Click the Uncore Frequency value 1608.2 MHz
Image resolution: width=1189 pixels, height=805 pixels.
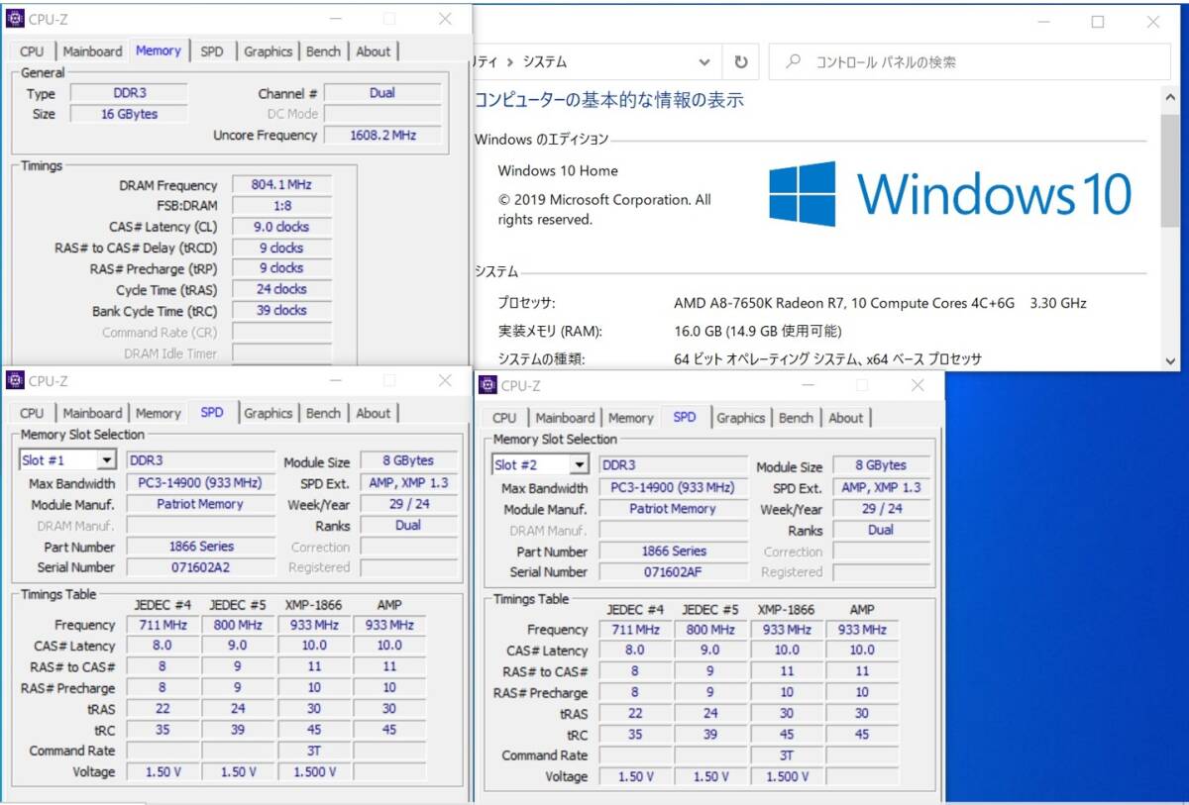pyautogui.click(x=382, y=135)
